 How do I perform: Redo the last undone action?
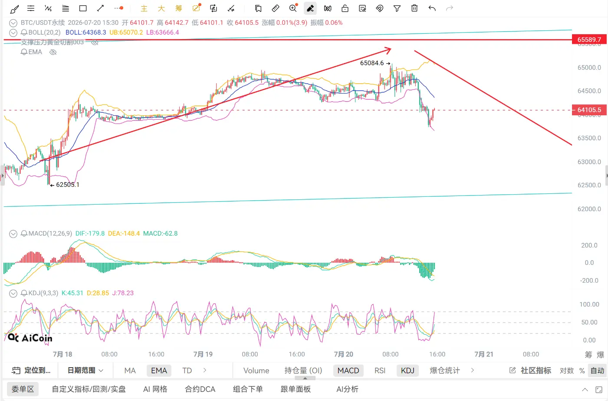[450, 8]
